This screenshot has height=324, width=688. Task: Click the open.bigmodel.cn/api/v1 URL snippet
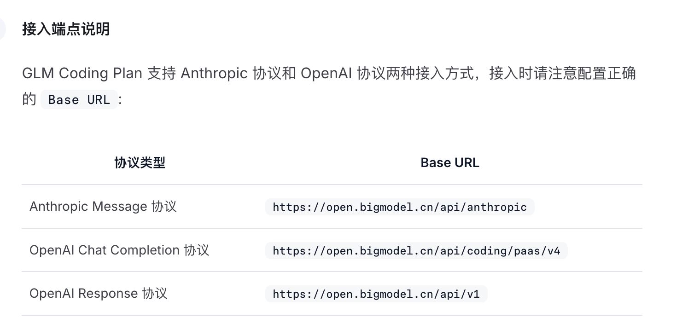pyautogui.click(x=376, y=294)
